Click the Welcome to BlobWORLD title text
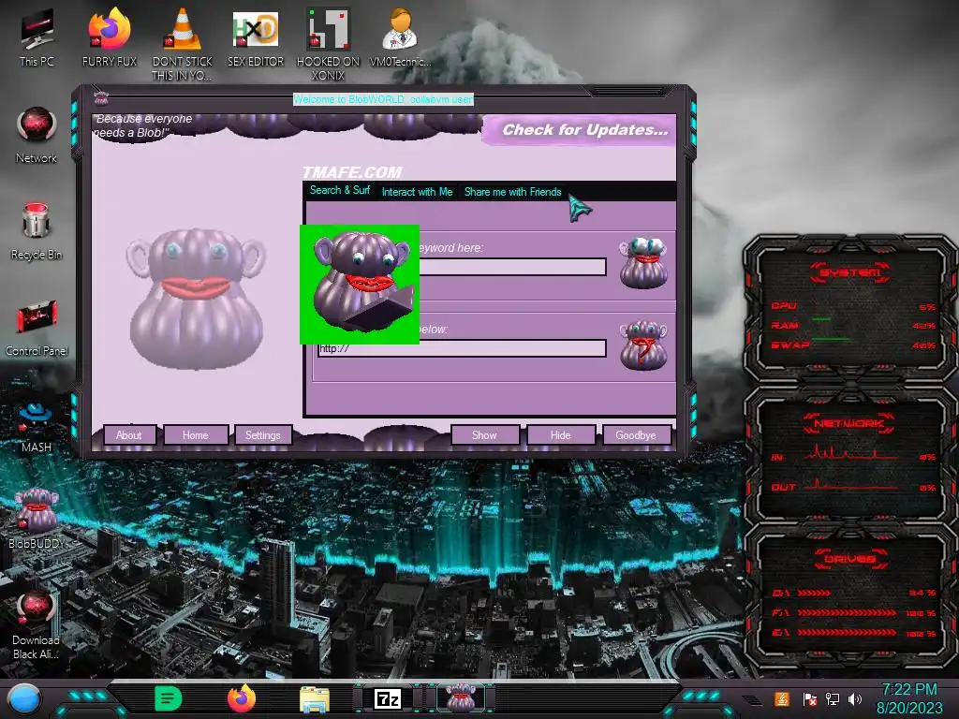Image resolution: width=959 pixels, height=719 pixels. (383, 99)
